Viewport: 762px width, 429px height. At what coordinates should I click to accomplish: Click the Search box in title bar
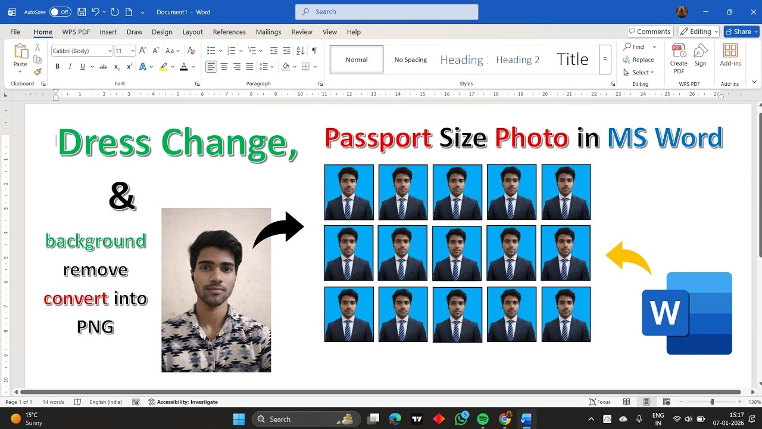[x=386, y=11]
